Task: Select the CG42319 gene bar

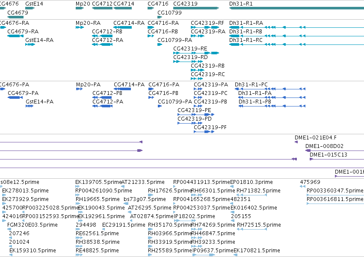Action: pos(196,8)
